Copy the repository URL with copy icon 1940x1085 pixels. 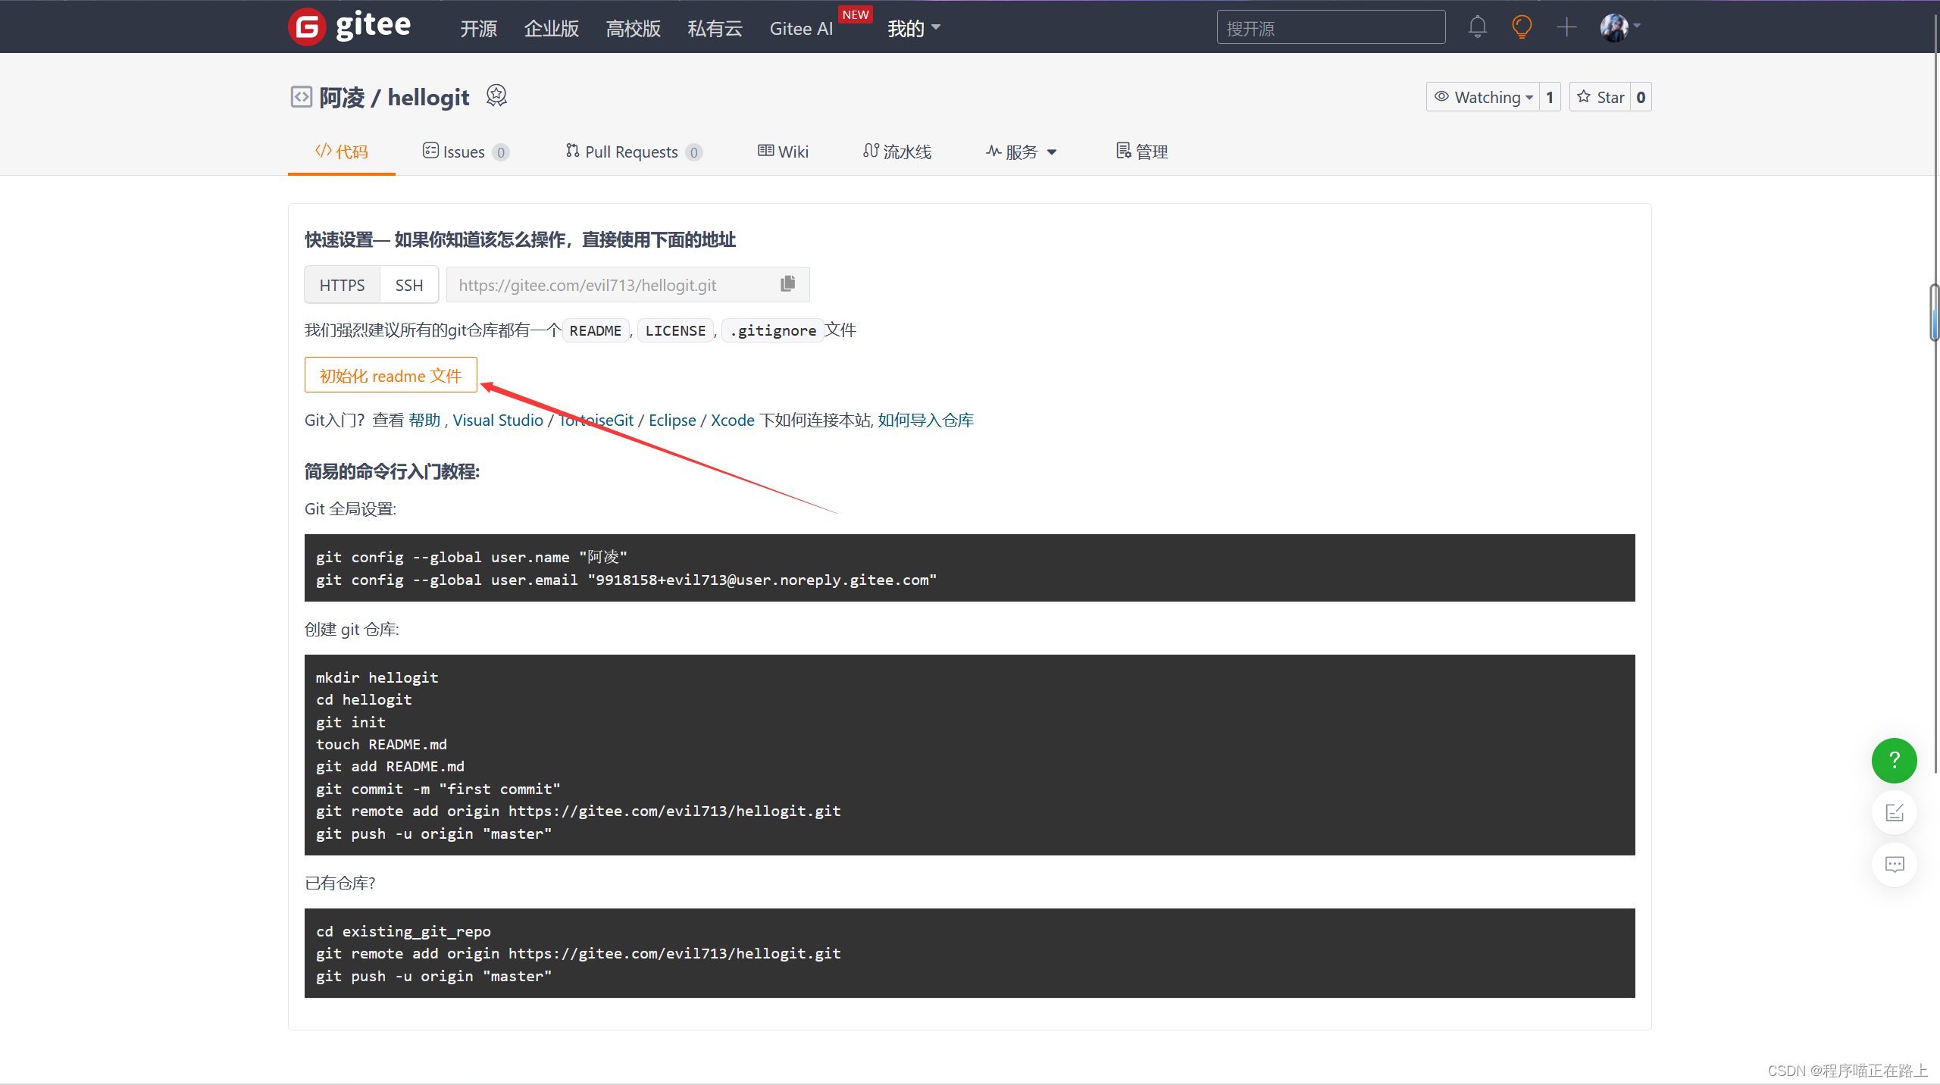(787, 284)
